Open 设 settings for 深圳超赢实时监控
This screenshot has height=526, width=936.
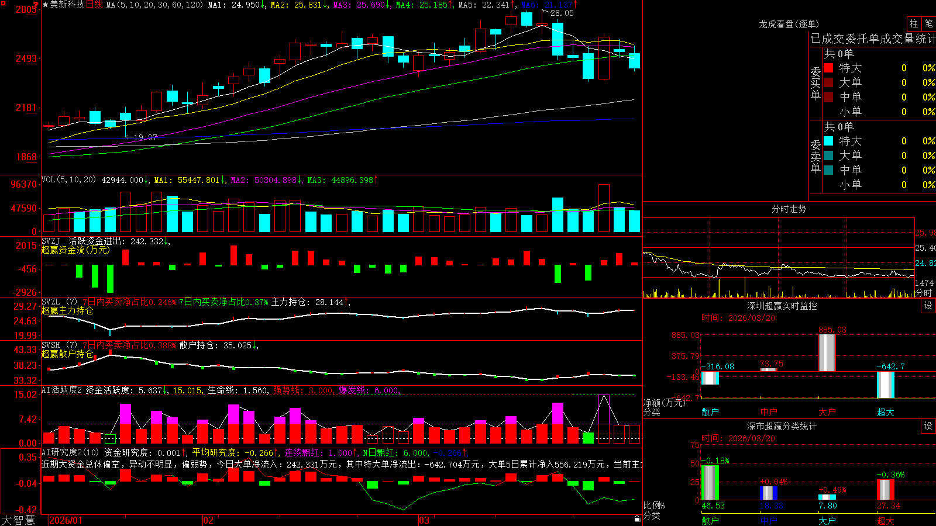click(928, 306)
